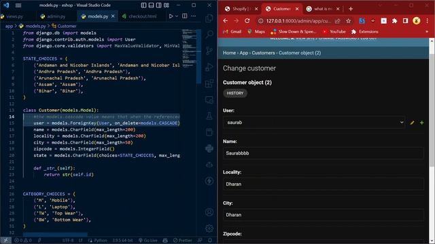
Task: Open the Testing flask view in VS Code
Action: (x=209, y=116)
